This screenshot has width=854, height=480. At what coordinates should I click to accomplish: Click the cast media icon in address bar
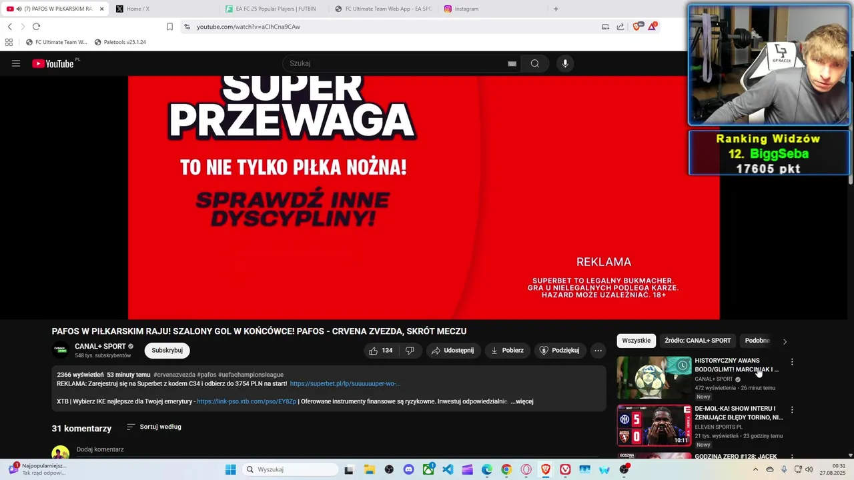[605, 27]
